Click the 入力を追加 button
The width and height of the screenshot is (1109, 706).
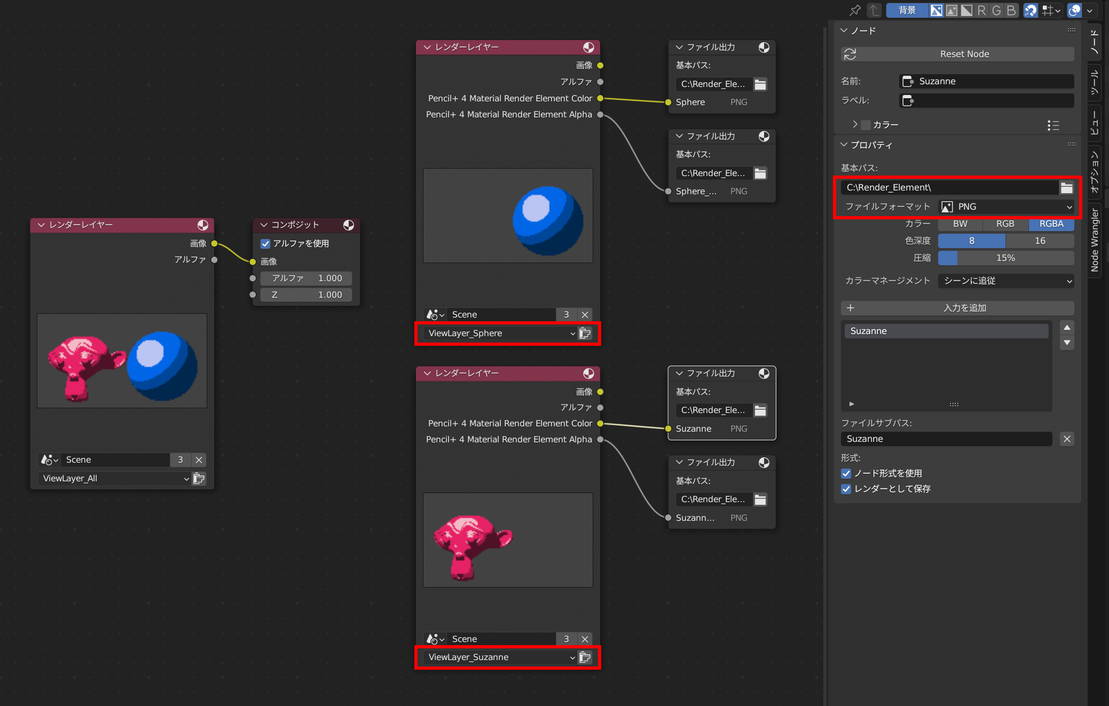(x=957, y=308)
